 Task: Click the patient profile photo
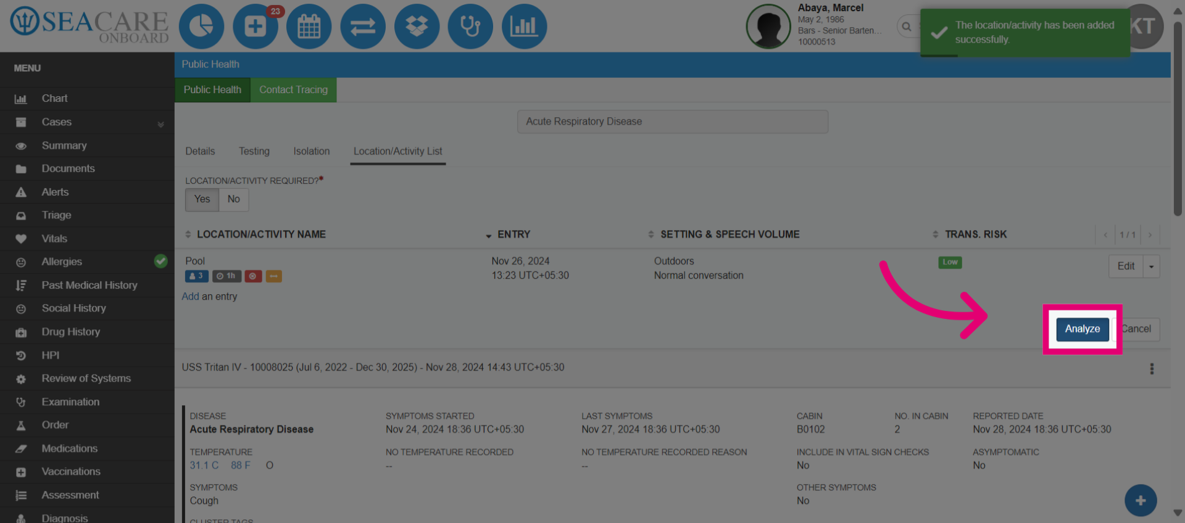tap(768, 27)
